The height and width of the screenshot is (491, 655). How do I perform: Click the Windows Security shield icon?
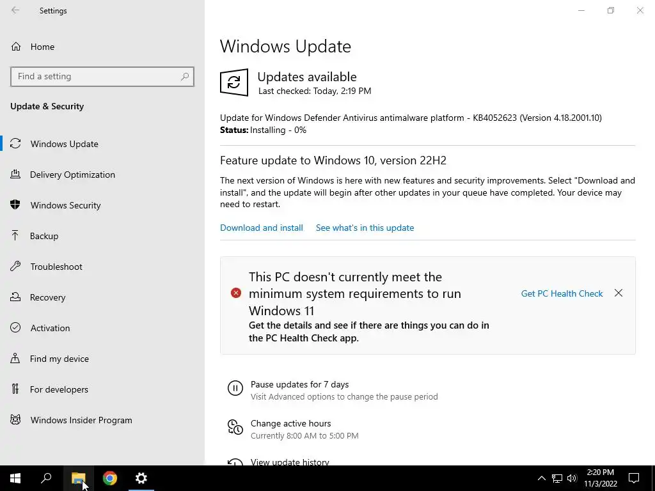coord(15,205)
